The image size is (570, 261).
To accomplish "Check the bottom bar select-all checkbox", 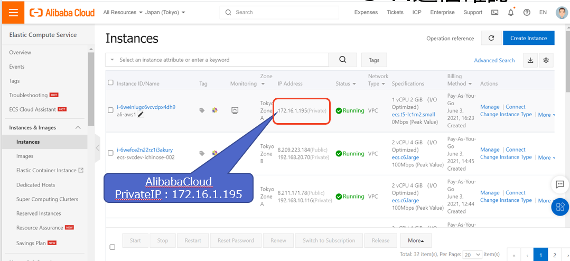I will (x=113, y=247).
